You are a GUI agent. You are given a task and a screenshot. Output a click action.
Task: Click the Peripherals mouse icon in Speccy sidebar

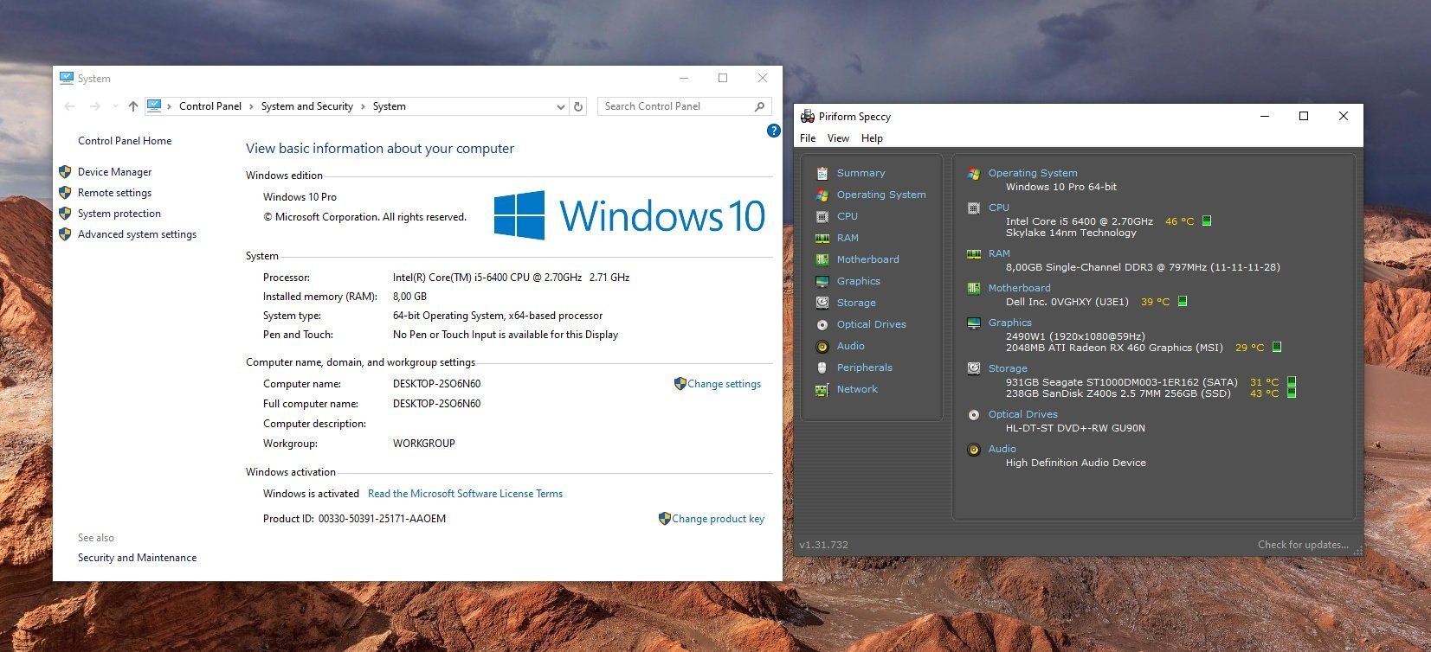pos(822,368)
